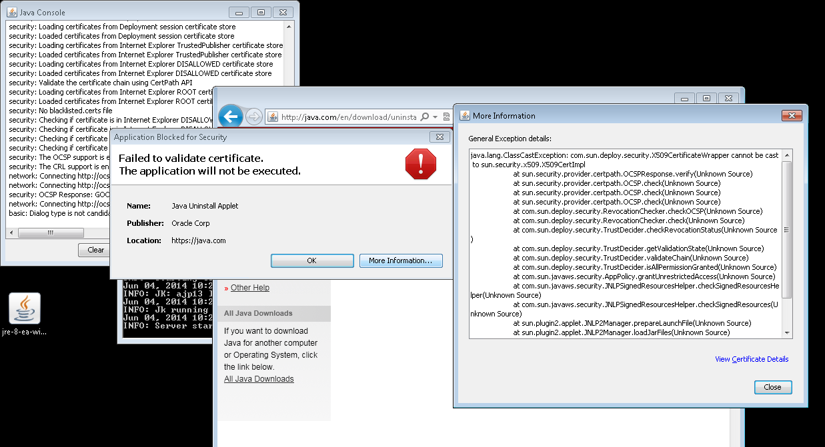Click the java.com URL address field

(348, 117)
